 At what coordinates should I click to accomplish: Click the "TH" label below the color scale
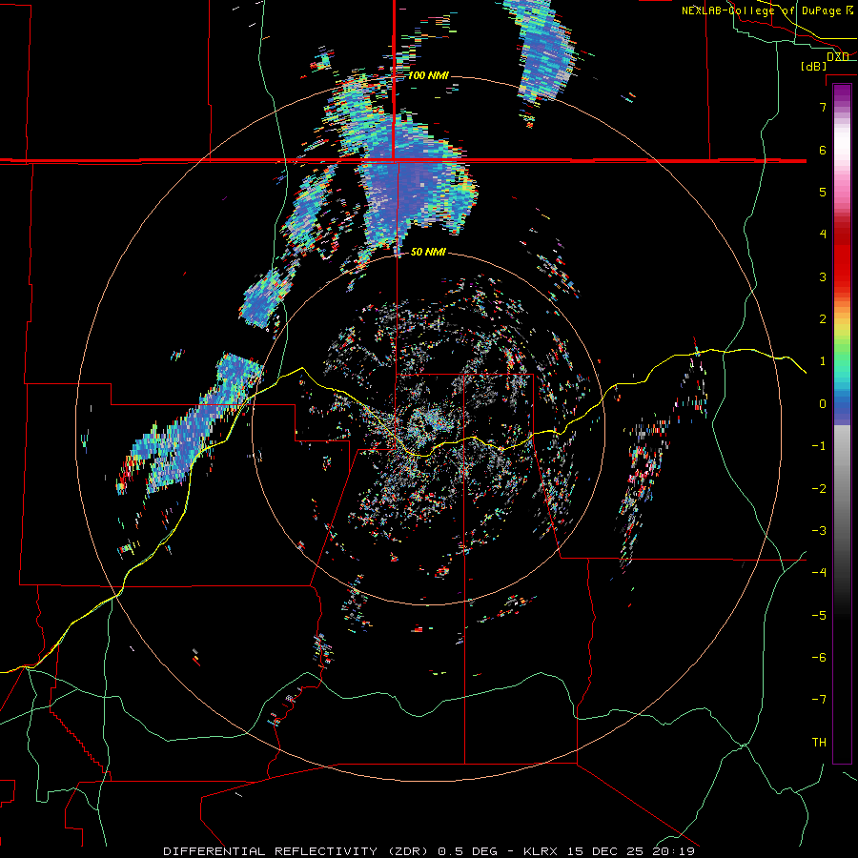[x=819, y=743]
